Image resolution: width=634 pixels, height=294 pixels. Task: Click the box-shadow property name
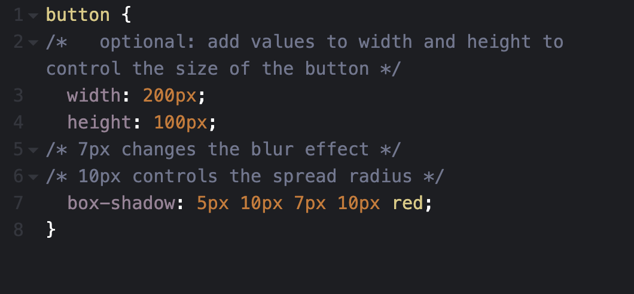click(x=121, y=203)
